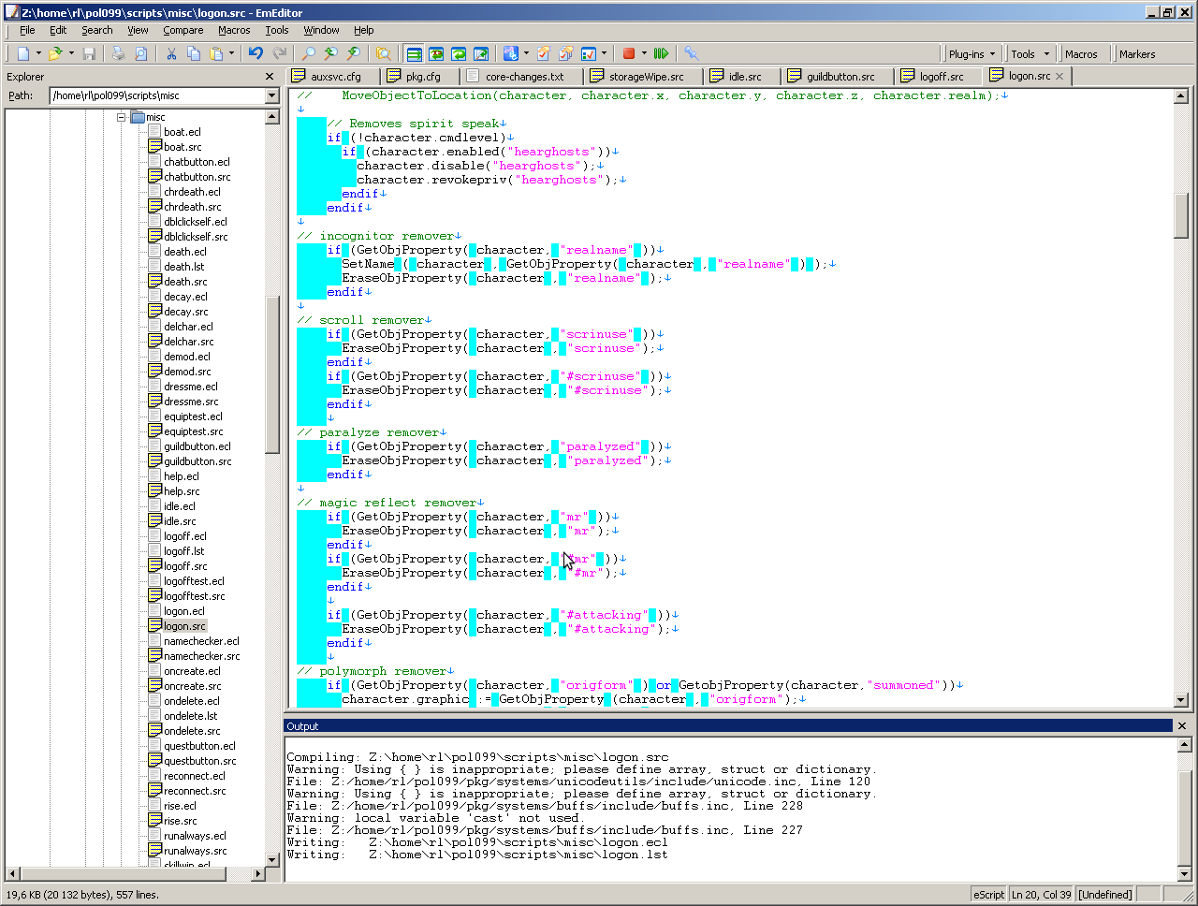Click the Run Macro green arrows icon
Viewport: 1198px width, 906px height.
click(x=661, y=53)
